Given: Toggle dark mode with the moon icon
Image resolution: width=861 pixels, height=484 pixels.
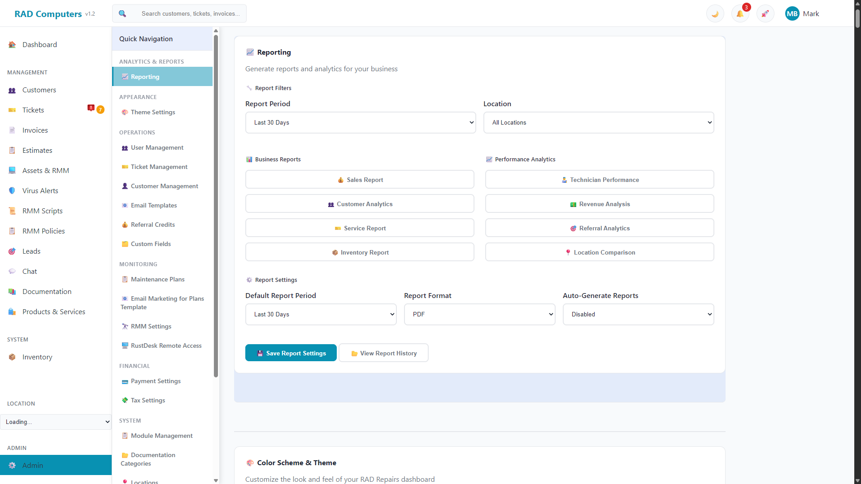Looking at the screenshot, I should pyautogui.click(x=715, y=13).
